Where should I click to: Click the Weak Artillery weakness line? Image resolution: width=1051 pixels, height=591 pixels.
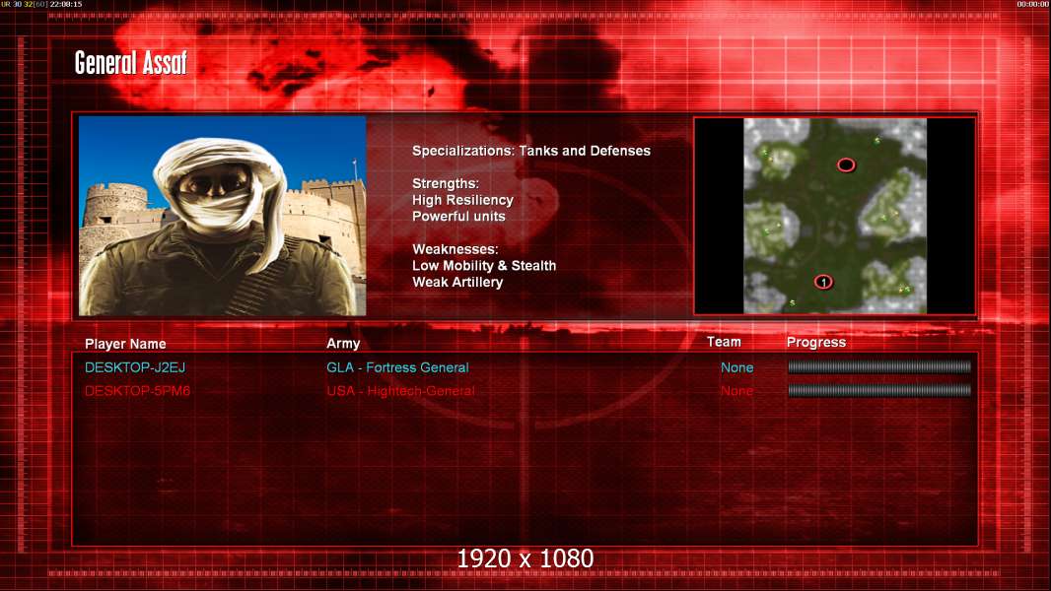[x=457, y=283]
